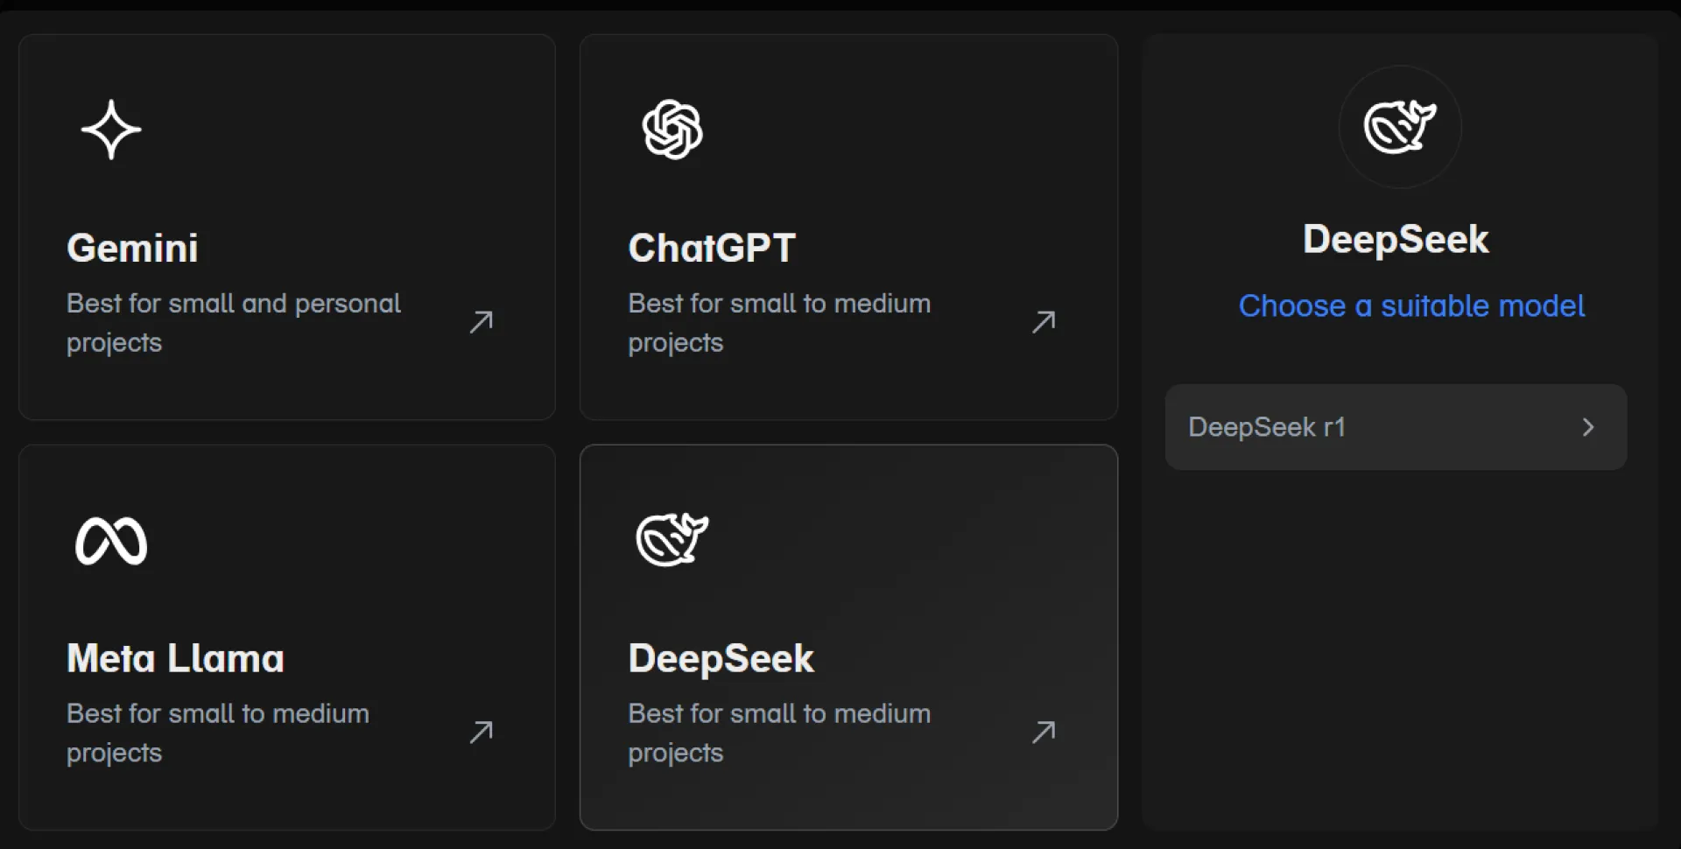Click the Gemini sparkle star icon
The height and width of the screenshot is (849, 1681).
(111, 130)
